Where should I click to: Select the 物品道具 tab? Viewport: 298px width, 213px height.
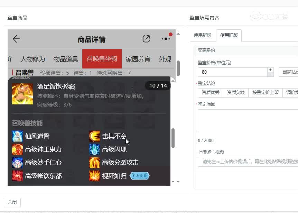[x=66, y=59]
